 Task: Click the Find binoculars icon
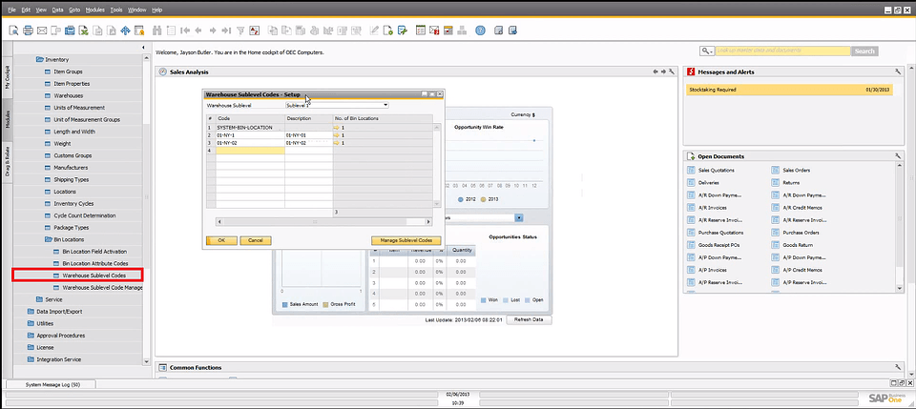click(x=156, y=31)
